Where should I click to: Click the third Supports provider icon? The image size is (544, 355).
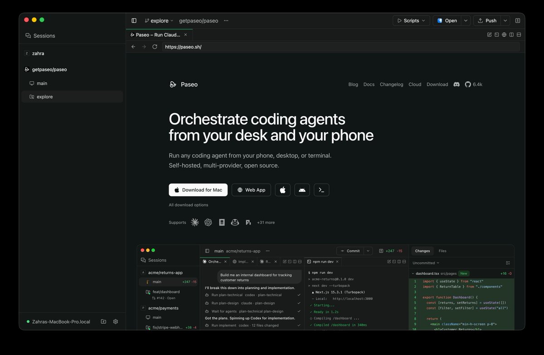point(222,222)
